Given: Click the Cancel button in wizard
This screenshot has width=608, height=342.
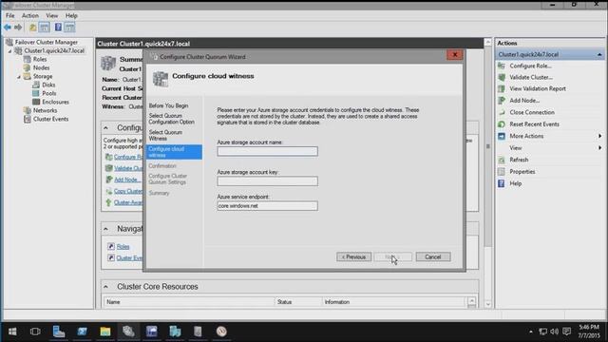Looking at the screenshot, I should (433, 256).
